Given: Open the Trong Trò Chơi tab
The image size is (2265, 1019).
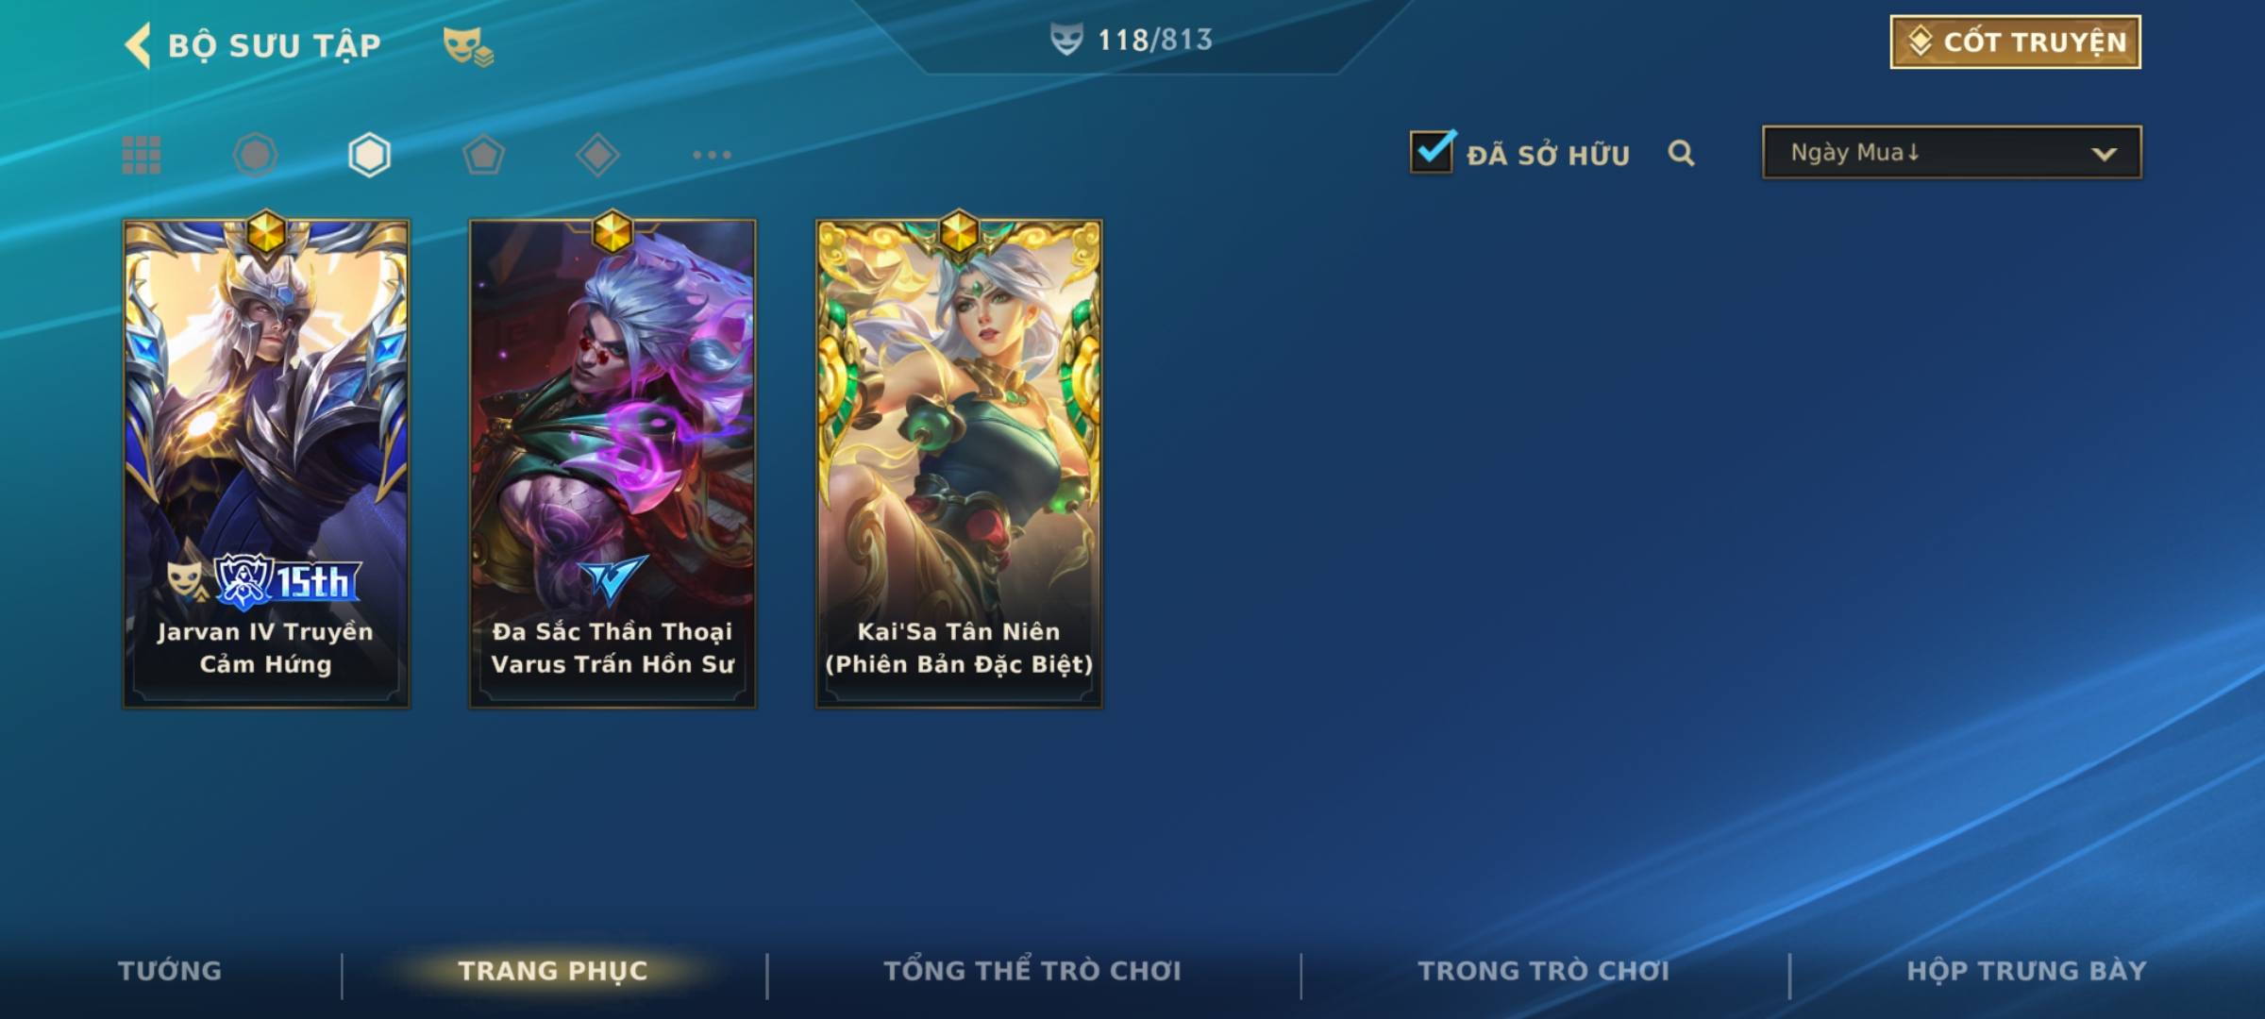Looking at the screenshot, I should tap(1544, 971).
